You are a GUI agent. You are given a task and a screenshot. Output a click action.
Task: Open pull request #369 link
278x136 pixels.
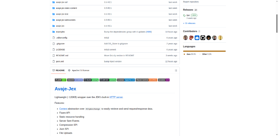pos(149,32)
